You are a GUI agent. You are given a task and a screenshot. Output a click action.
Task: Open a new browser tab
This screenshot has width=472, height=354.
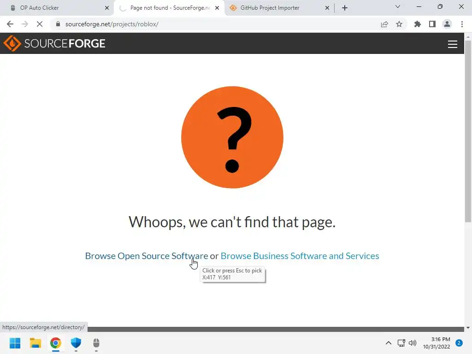pos(345,8)
